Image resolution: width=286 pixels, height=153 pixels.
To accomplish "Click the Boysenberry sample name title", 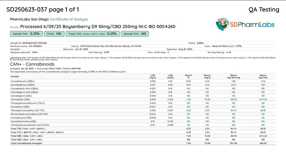I will (98, 27).
